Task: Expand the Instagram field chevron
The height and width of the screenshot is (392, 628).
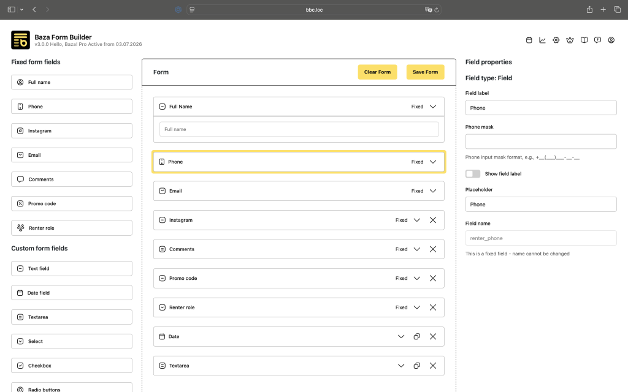Action: click(417, 220)
